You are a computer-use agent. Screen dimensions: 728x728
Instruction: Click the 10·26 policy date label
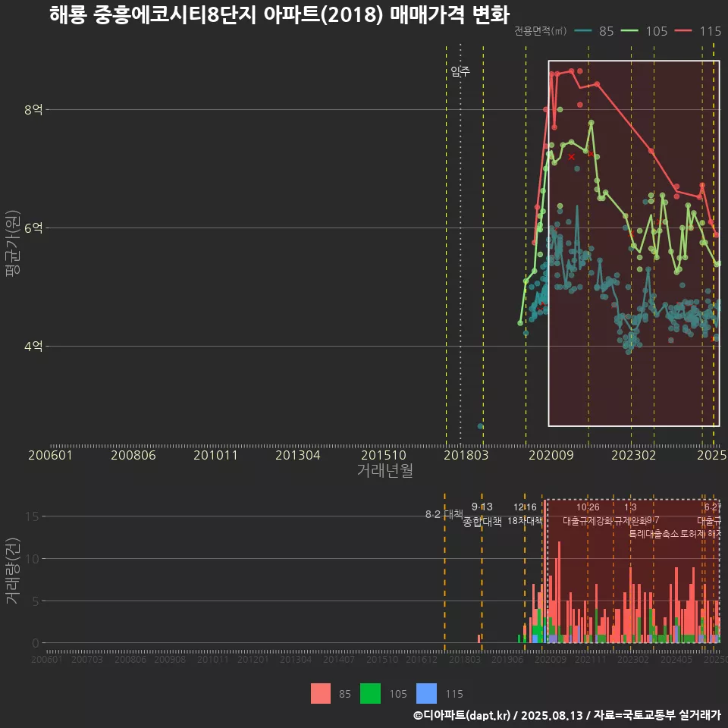(588, 507)
